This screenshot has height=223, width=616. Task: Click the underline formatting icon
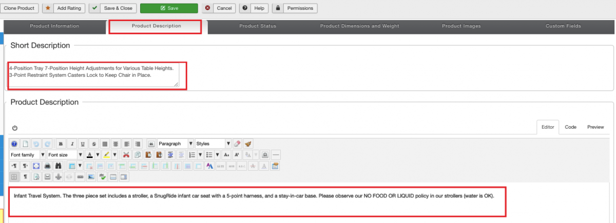click(x=83, y=144)
